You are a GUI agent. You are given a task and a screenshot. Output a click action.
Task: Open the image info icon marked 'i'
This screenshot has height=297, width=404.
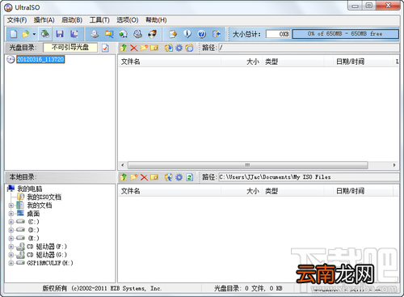(187, 34)
